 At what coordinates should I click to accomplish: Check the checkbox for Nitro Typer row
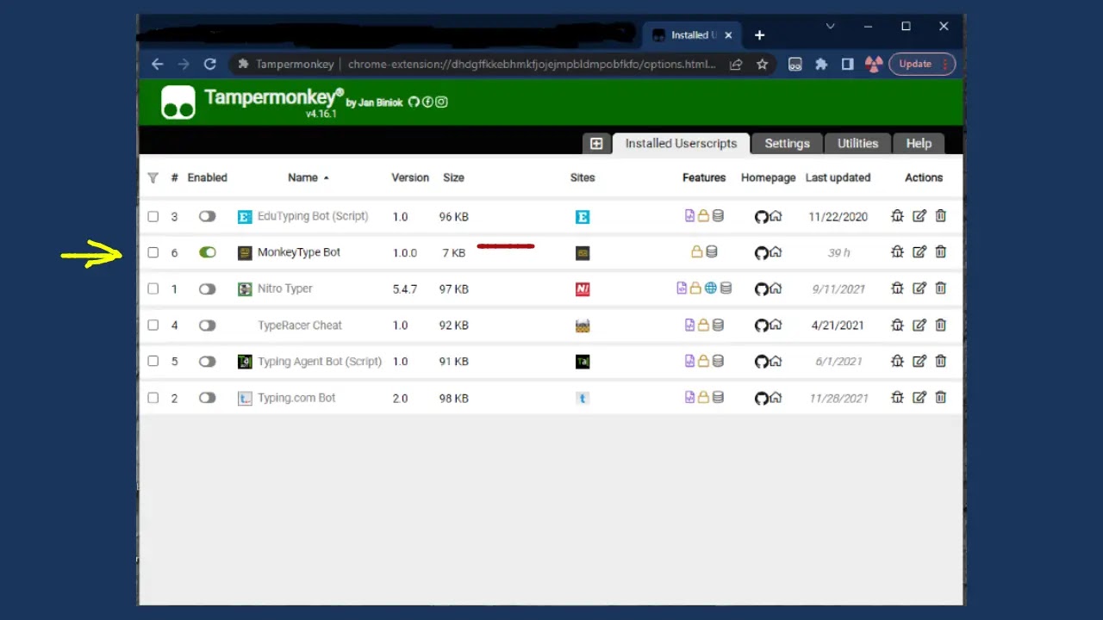tap(153, 288)
